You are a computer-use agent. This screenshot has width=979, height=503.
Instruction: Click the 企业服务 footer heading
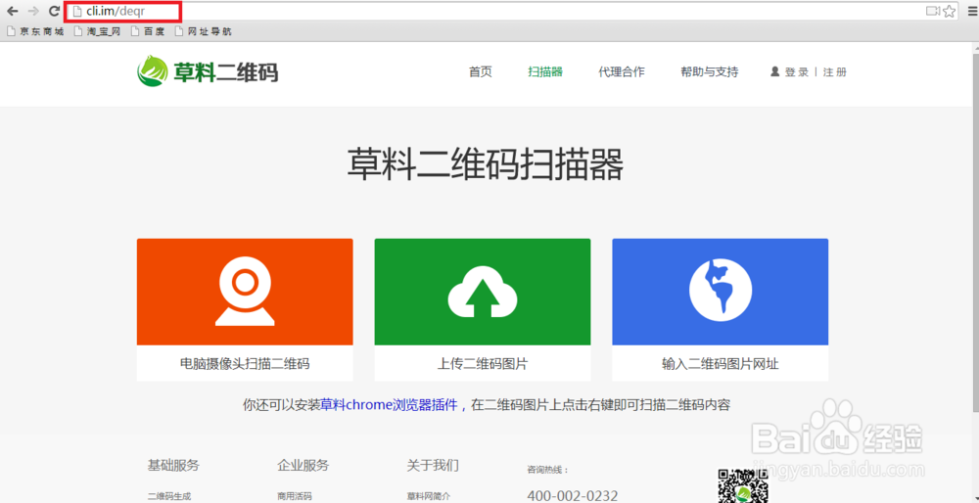pos(303,466)
